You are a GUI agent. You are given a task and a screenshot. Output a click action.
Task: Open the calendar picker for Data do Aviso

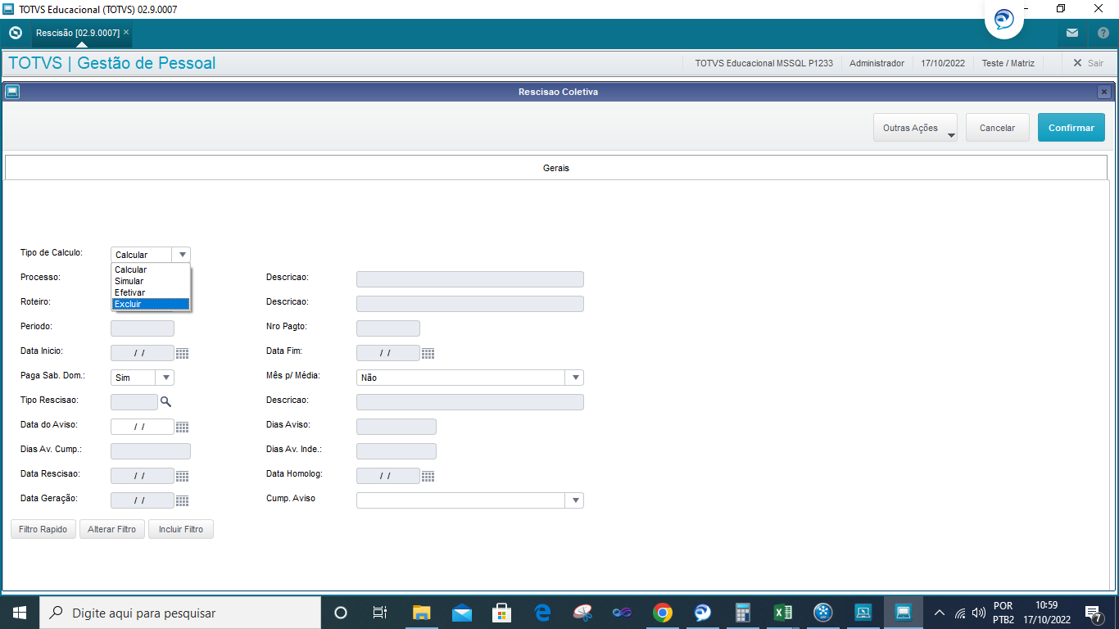pos(182,427)
